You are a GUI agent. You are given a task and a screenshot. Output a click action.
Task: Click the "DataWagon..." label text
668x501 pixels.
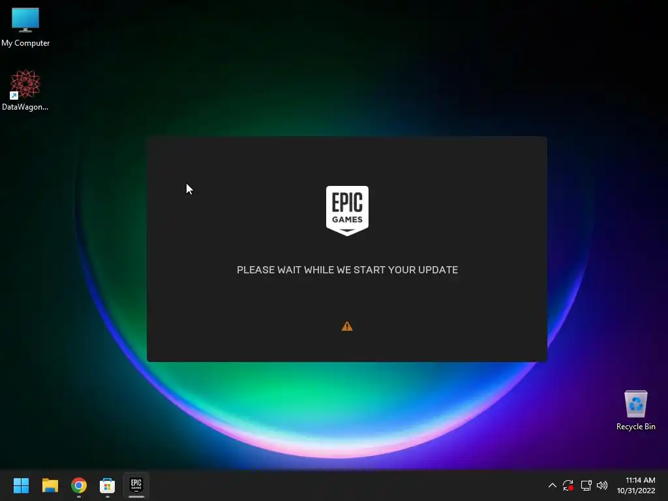[25, 107]
